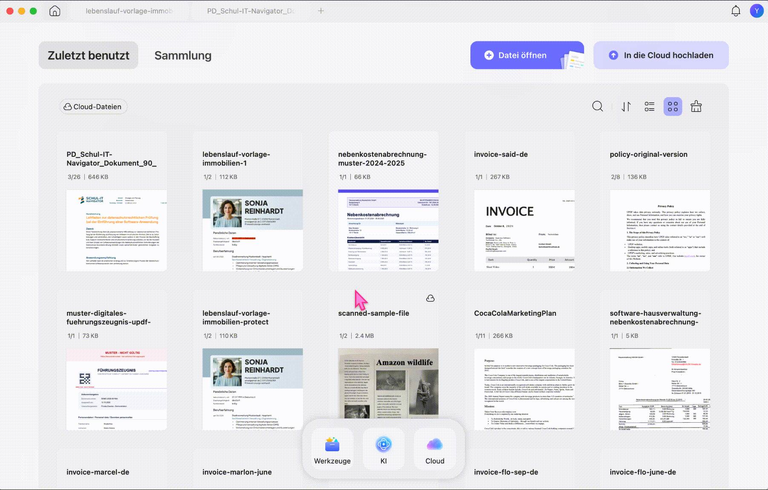The image size is (768, 490).
Task: Click the invoice-flo-june-de file name
Action: 643,472
